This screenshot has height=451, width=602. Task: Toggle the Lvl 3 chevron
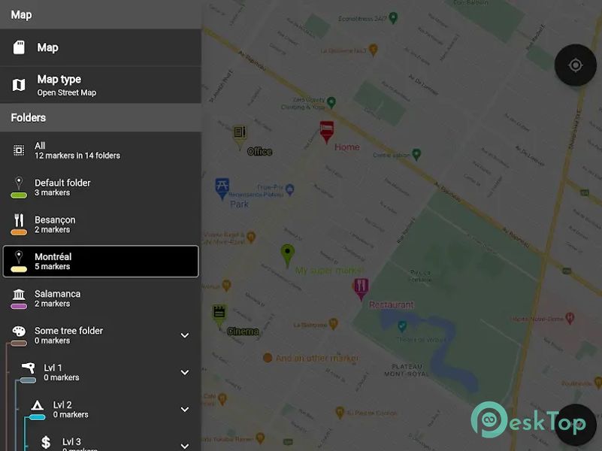pos(185,446)
